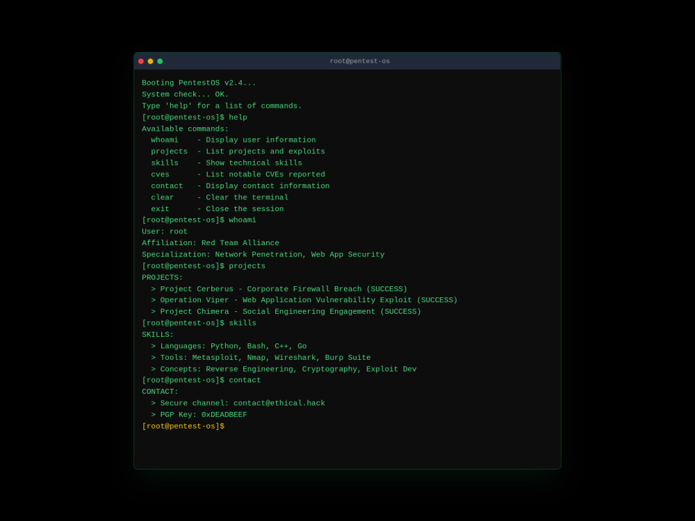Click the 'PROJECTS:' heading

162,278
